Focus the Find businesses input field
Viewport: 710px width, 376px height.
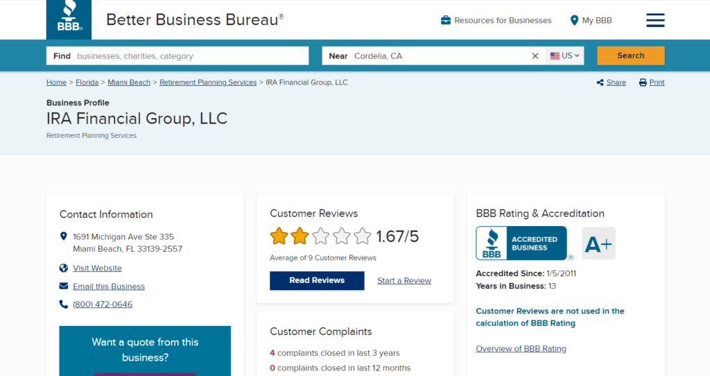177,55
